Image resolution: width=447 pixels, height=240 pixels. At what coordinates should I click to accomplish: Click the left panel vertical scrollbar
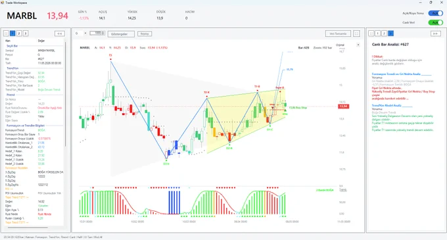point(65,94)
